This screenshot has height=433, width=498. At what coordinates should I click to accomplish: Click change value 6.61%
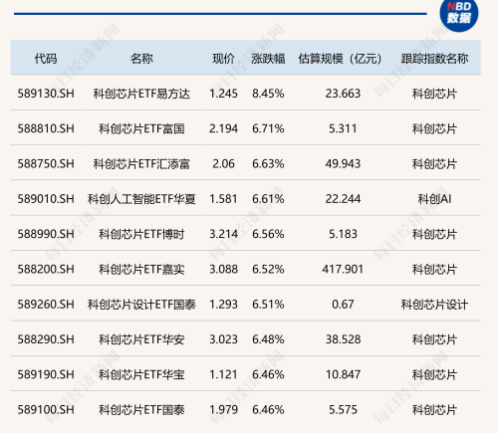pyautogui.click(x=268, y=199)
